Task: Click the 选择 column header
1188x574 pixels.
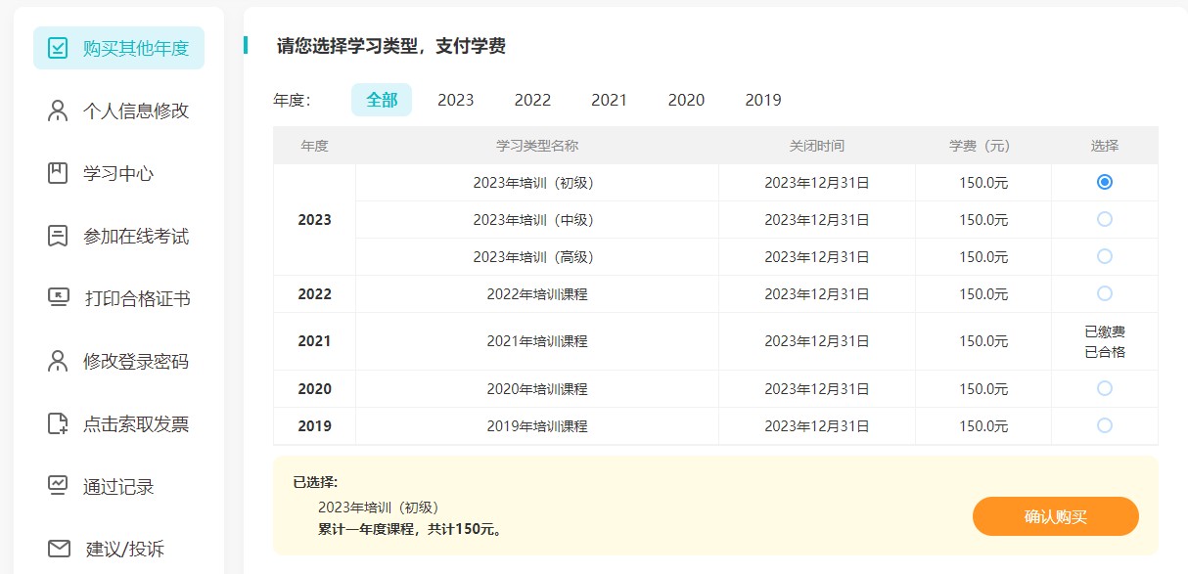Action: pos(1105,146)
